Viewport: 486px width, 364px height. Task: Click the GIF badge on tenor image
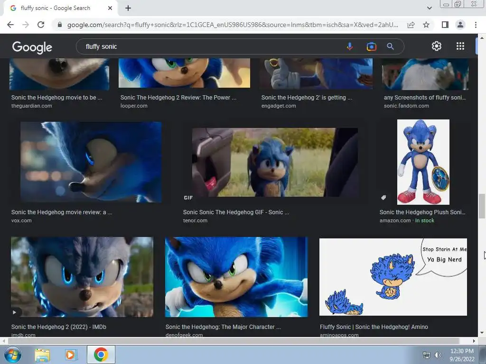click(188, 198)
